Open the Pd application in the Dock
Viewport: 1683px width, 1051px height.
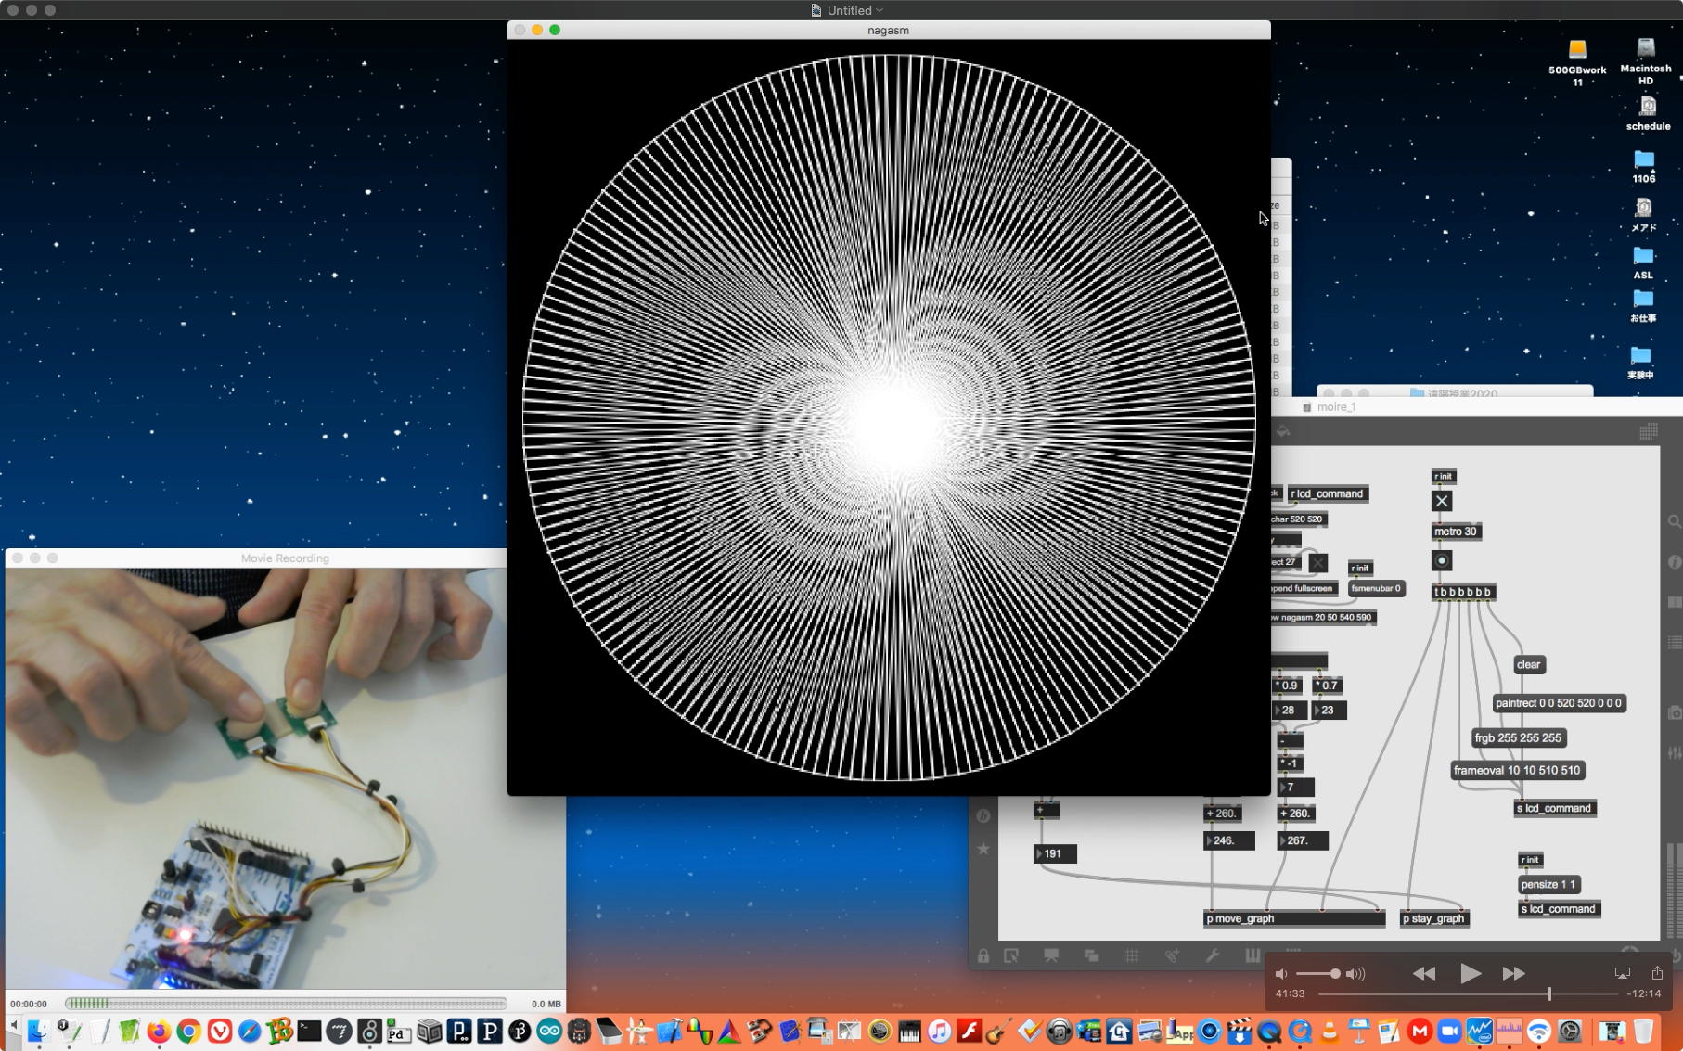tap(399, 1031)
